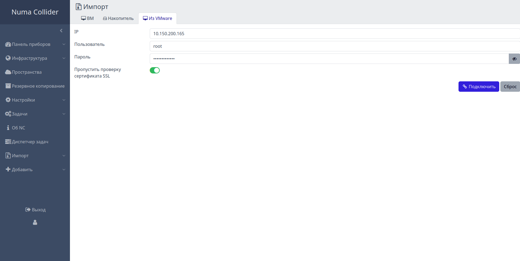Click the link icon in Подключить

[465, 87]
